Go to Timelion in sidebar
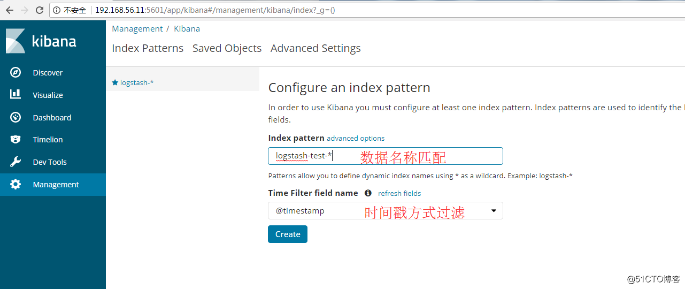 click(48, 140)
